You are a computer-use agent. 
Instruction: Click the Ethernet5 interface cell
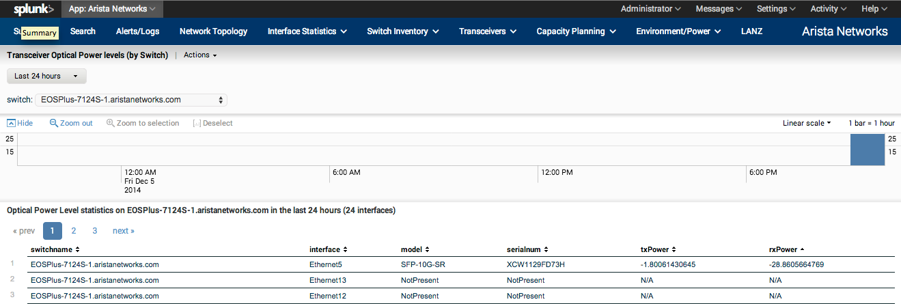325,264
